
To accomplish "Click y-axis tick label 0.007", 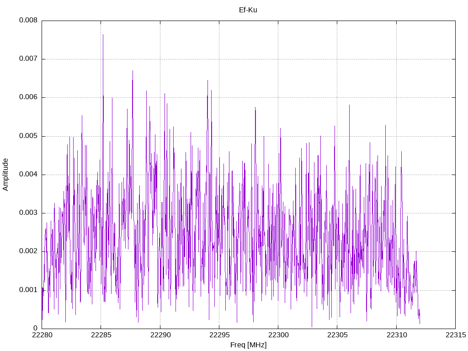I will 28,58.
